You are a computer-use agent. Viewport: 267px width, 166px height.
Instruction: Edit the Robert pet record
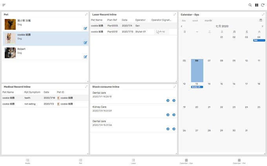pyautogui.click(x=85, y=57)
